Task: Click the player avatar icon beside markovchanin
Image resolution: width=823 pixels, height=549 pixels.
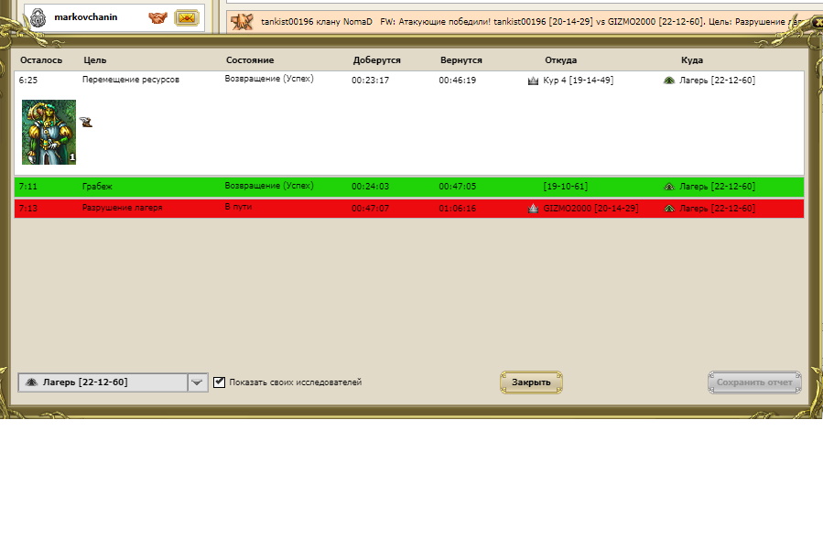Action: pyautogui.click(x=38, y=17)
